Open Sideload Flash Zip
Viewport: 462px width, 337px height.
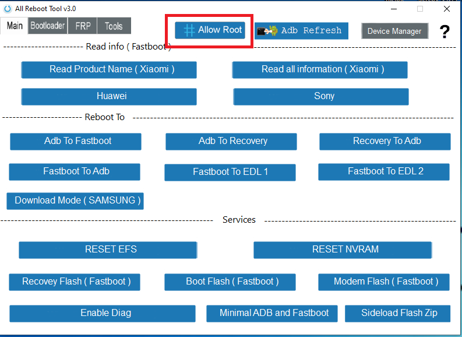[399, 313]
